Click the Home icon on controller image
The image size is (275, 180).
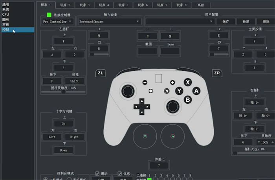tap(167, 91)
